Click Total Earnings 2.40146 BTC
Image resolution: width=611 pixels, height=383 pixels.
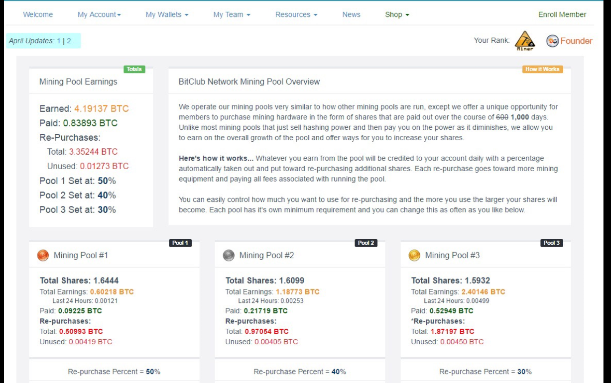coord(458,292)
